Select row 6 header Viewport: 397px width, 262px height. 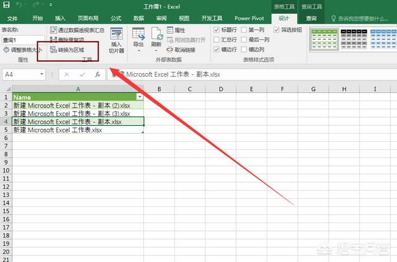click(6, 138)
